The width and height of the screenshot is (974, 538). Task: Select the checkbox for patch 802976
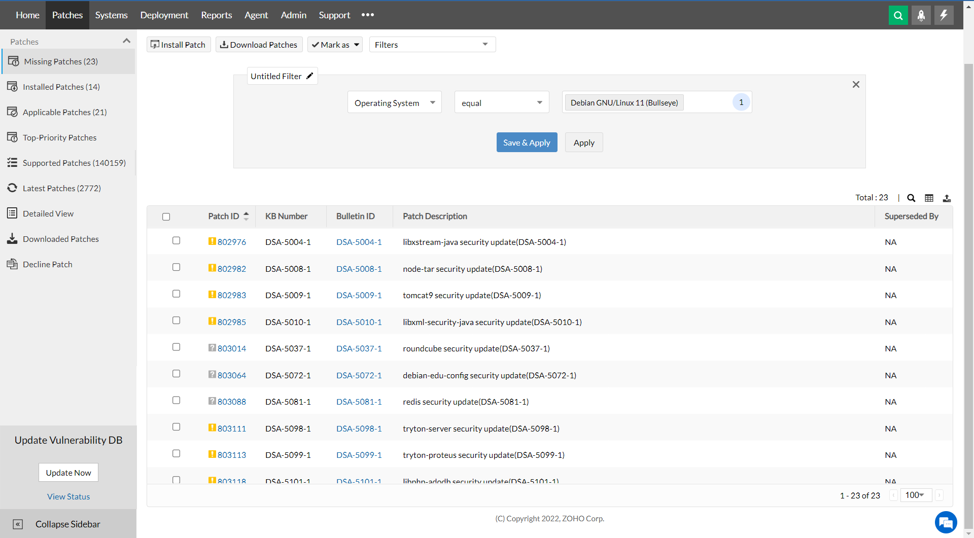[176, 241]
